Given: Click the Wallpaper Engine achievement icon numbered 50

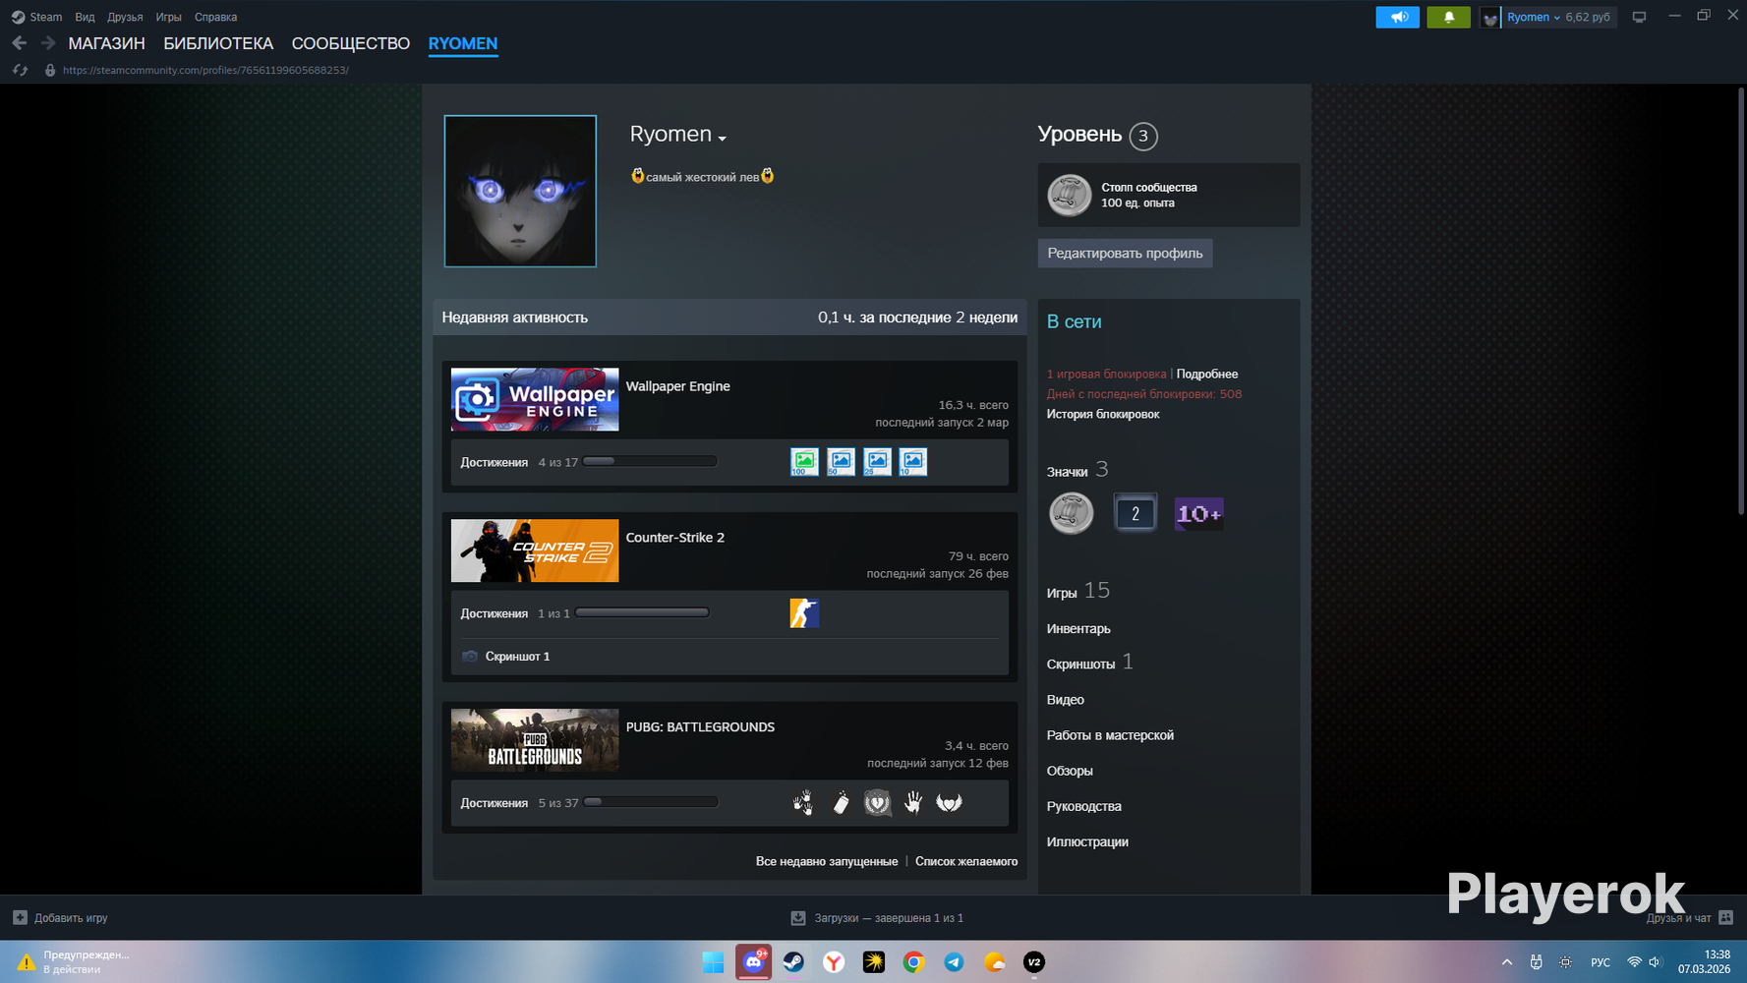Looking at the screenshot, I should coord(841,462).
